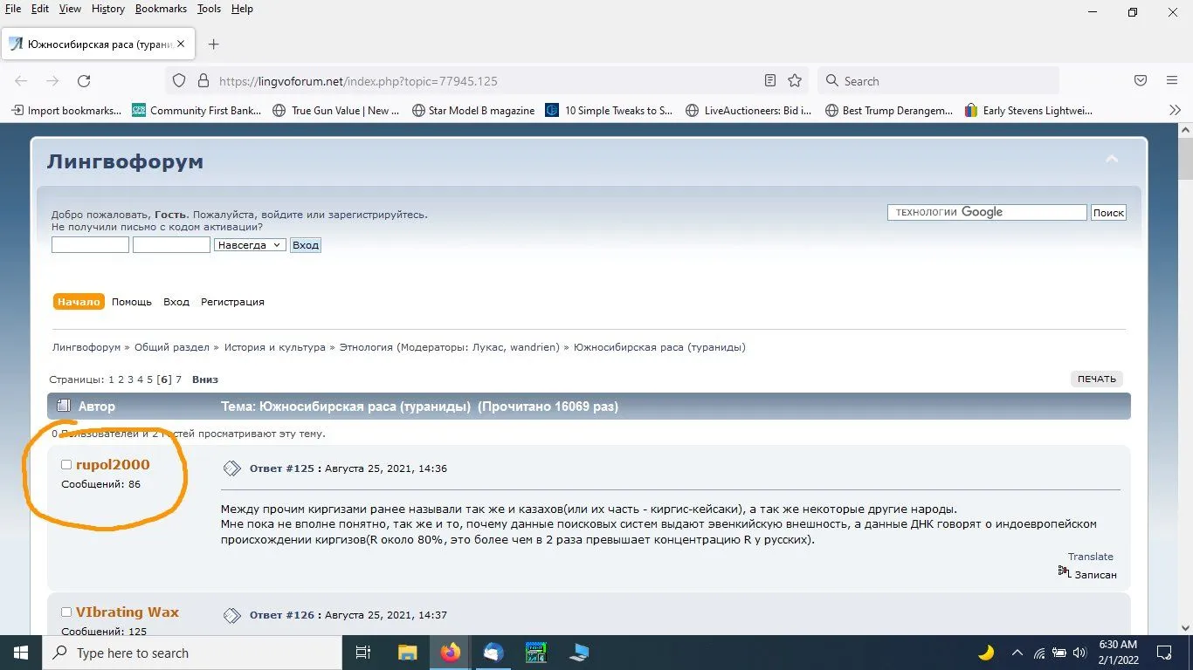Click the forum header collapse arrow icon
The height and width of the screenshot is (670, 1193).
pyautogui.click(x=1112, y=160)
